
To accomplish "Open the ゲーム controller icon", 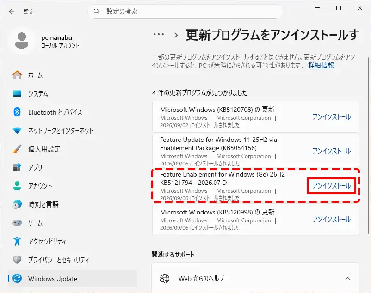I will 17,223.
